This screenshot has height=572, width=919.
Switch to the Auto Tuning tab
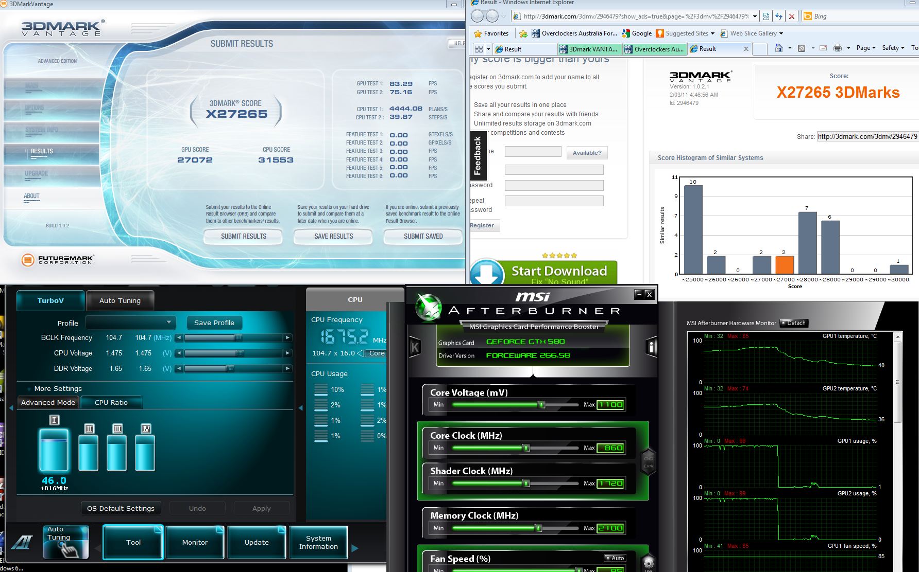point(120,300)
